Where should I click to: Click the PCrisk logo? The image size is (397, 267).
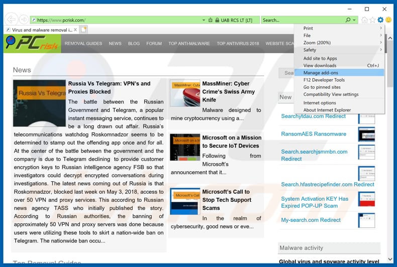pos(32,44)
